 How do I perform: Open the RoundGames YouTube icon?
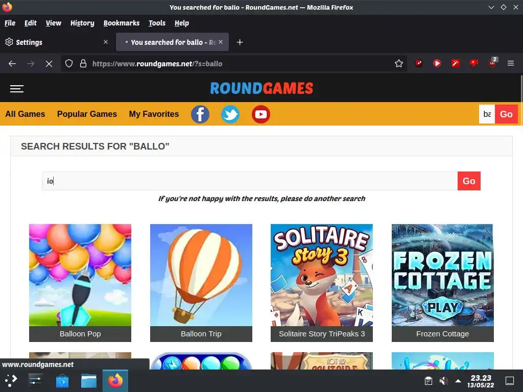pos(261,114)
